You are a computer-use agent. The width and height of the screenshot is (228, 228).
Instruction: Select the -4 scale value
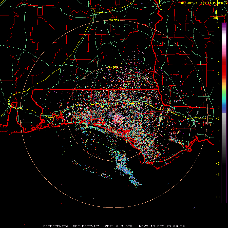tap(218, 152)
